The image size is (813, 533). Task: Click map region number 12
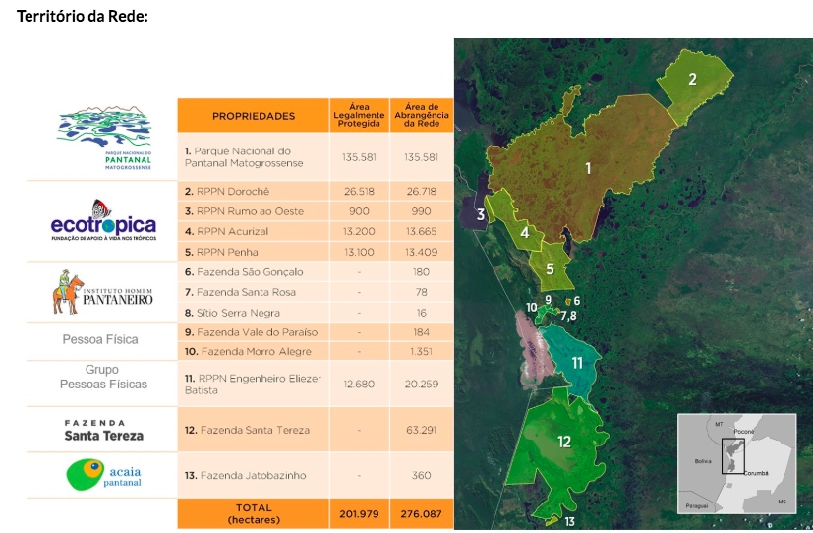(x=564, y=442)
